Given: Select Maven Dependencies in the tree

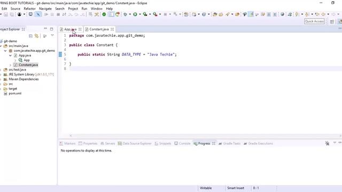Looking at the screenshot, I should coord(24,79).
